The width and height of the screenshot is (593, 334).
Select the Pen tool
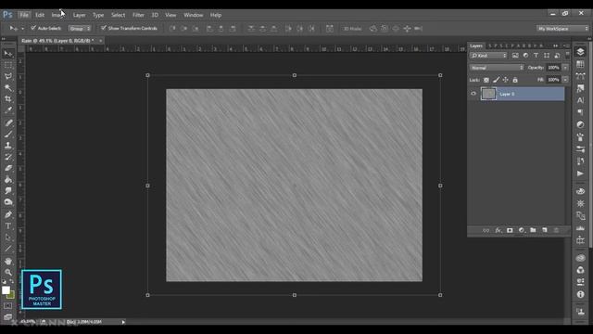(x=8, y=214)
